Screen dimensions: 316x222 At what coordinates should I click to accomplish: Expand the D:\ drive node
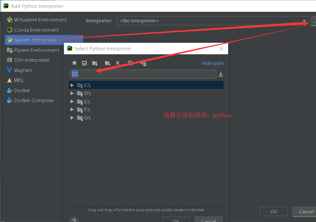[72, 93]
